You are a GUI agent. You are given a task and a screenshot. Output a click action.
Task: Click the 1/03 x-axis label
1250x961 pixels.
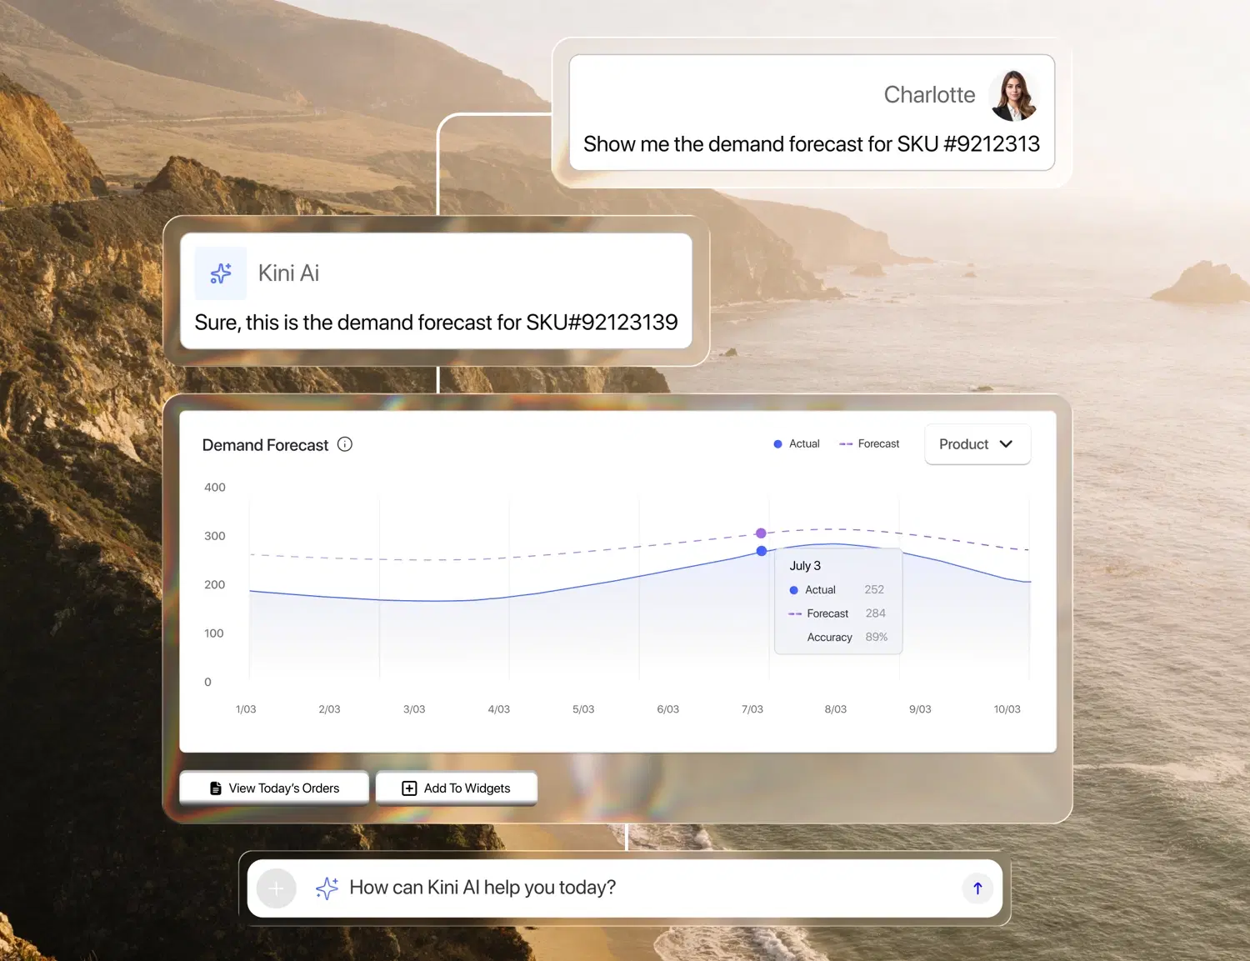tap(246, 709)
